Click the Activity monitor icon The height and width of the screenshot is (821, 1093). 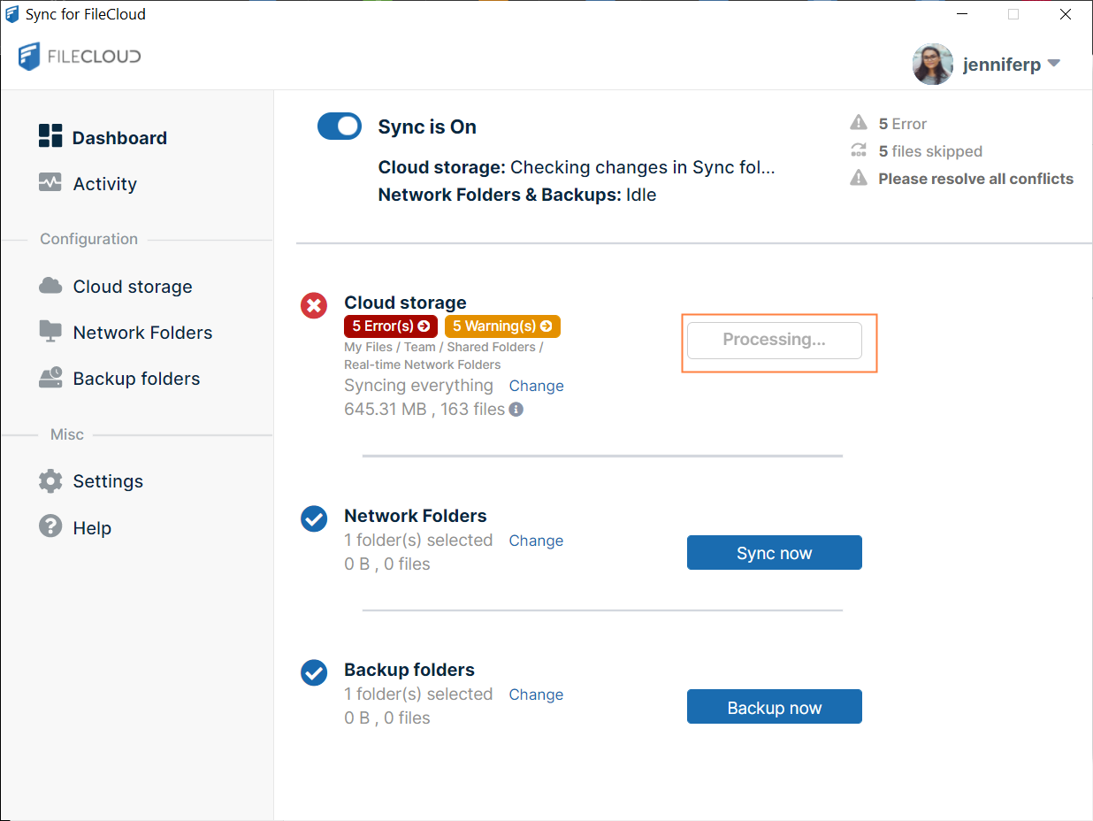click(x=50, y=183)
